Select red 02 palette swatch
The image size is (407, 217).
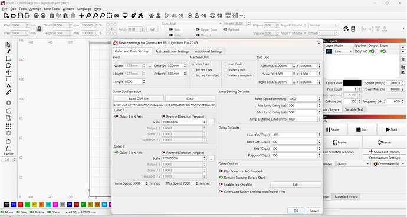click(21, 204)
